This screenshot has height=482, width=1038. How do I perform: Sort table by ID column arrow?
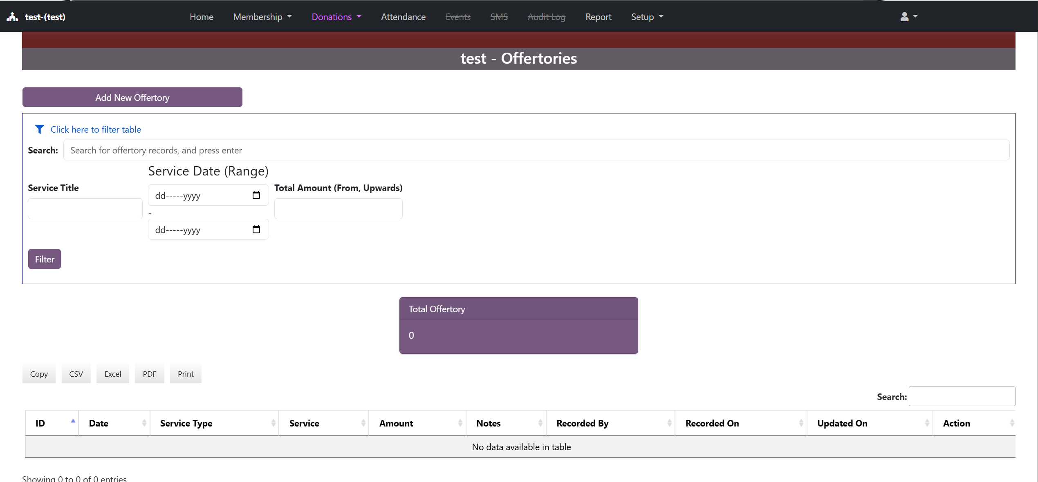point(73,421)
